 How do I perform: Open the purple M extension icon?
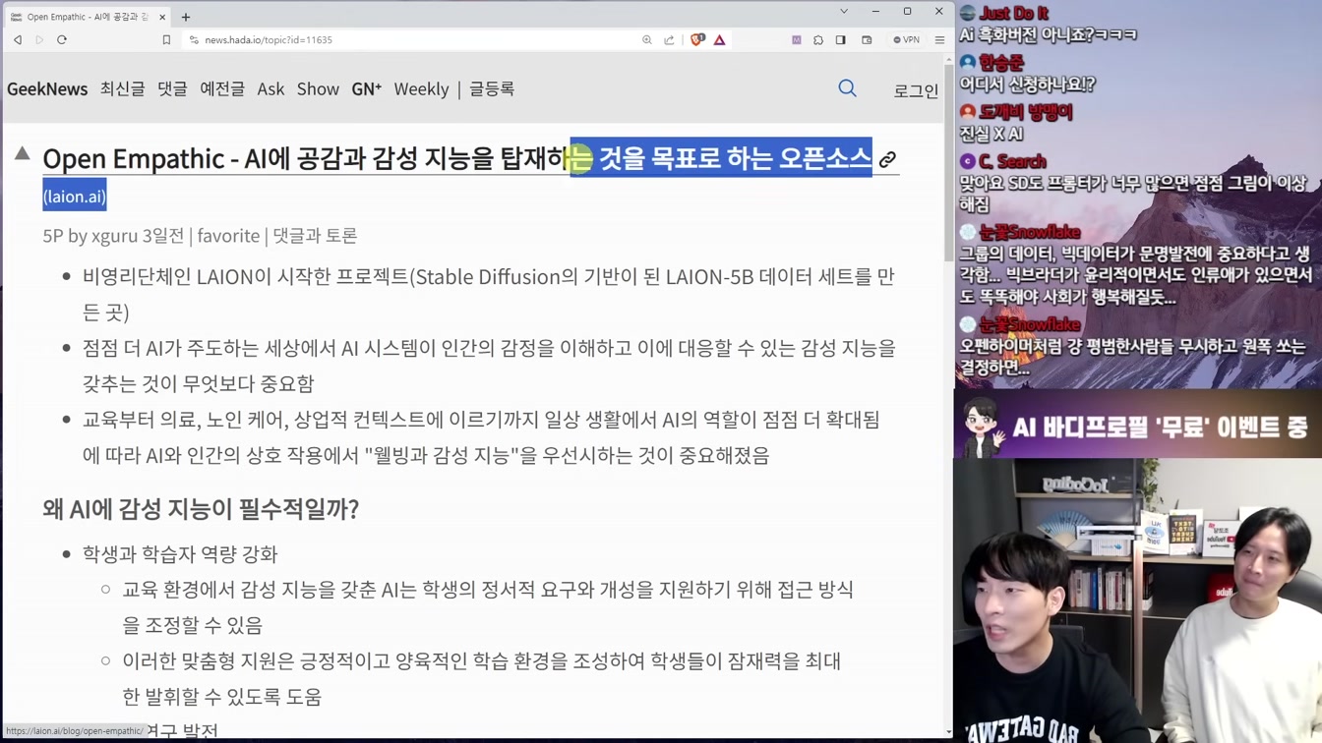tap(796, 40)
